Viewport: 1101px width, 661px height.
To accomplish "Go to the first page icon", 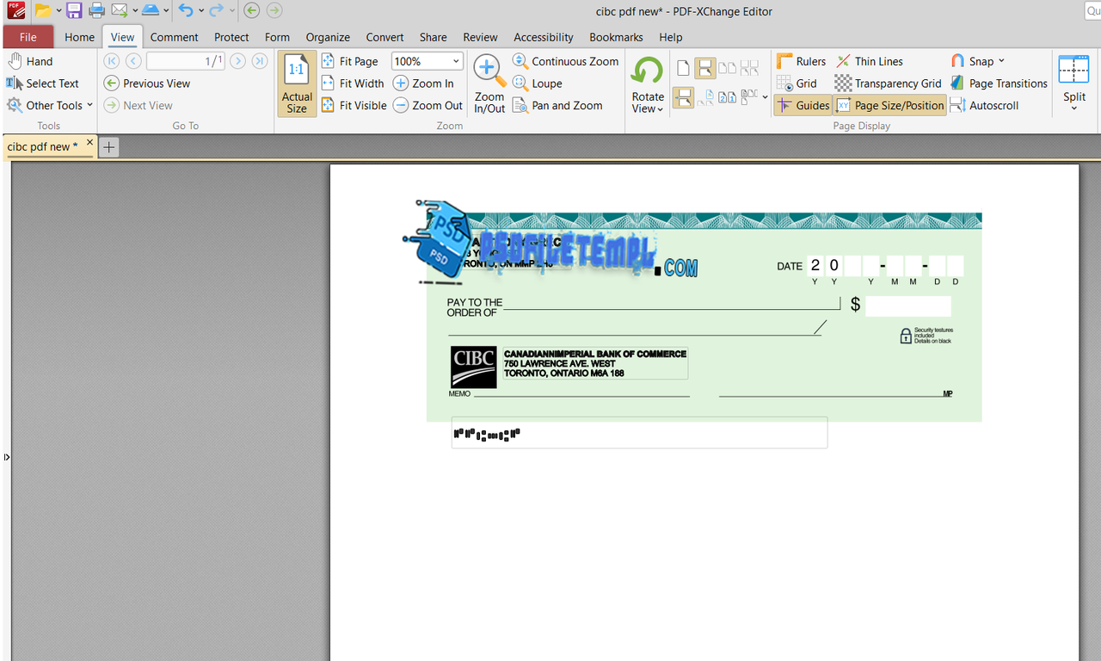I will click(111, 61).
